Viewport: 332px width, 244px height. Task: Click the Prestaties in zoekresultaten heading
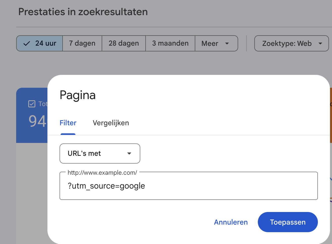pyautogui.click(x=83, y=12)
